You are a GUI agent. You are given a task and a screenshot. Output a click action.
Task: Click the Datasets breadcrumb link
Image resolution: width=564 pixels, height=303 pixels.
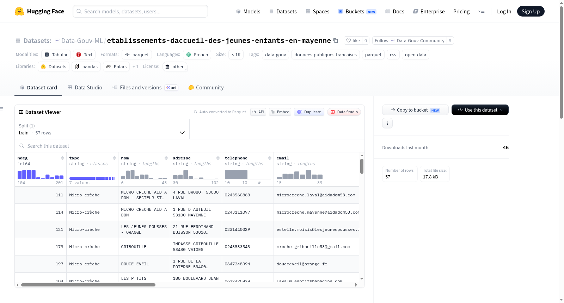pyautogui.click(x=37, y=40)
